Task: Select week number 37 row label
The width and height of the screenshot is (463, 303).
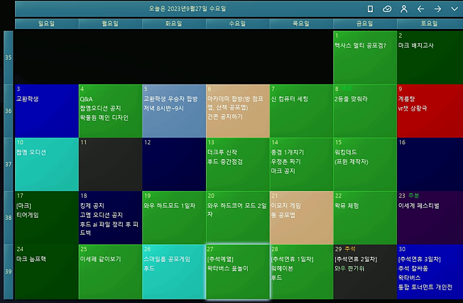Action: click(8, 165)
